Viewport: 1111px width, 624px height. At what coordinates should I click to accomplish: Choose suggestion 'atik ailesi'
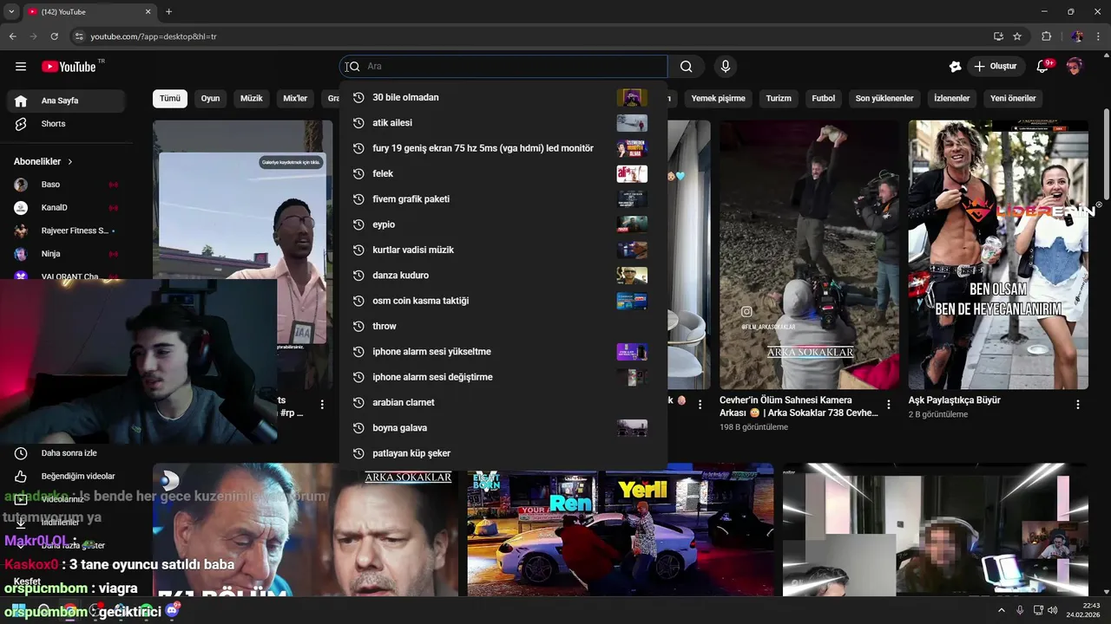tap(503, 123)
